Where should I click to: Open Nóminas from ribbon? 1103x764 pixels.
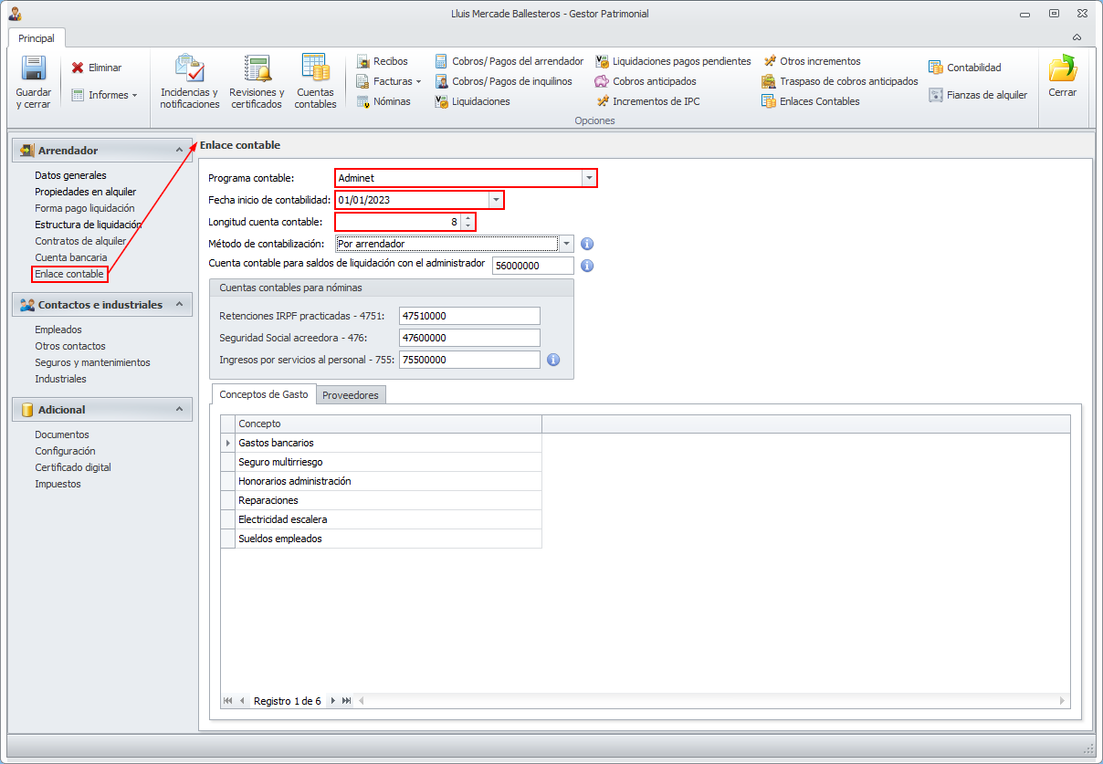point(383,101)
